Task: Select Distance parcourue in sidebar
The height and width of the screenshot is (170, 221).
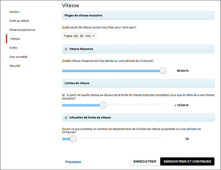Action: (x=22, y=30)
